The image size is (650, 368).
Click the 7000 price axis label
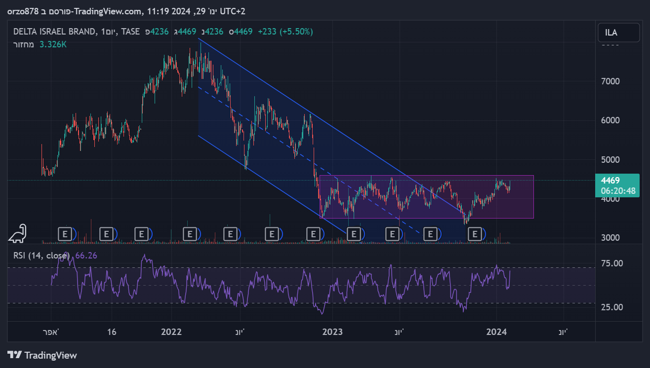coord(610,81)
